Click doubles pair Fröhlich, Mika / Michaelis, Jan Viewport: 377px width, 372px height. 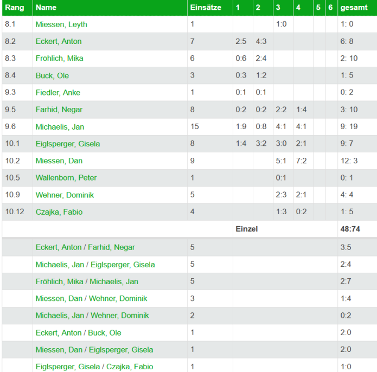click(x=87, y=281)
